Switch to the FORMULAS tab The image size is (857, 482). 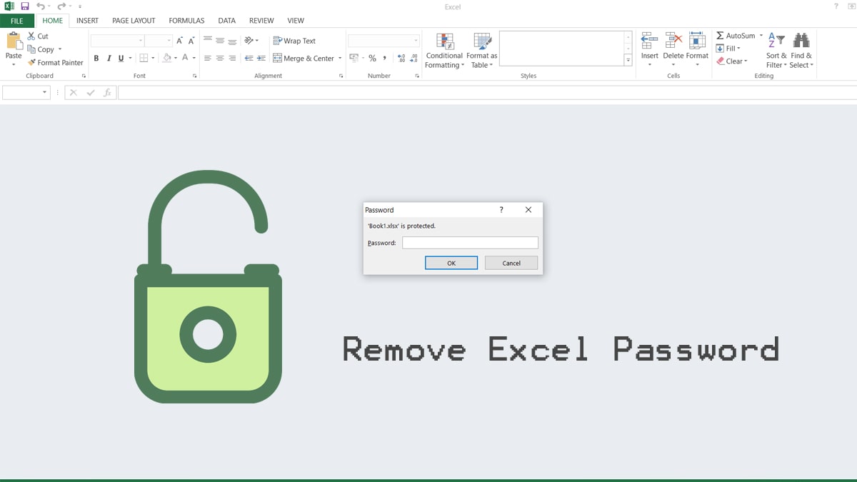coord(186,21)
